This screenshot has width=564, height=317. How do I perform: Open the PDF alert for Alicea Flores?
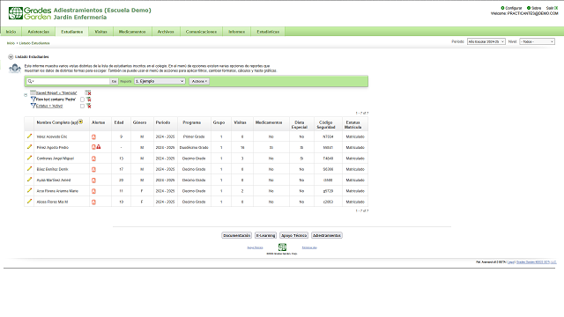pos(93,202)
